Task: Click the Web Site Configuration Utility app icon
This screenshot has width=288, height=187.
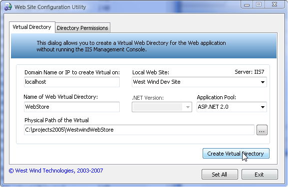Action: click(8, 7)
